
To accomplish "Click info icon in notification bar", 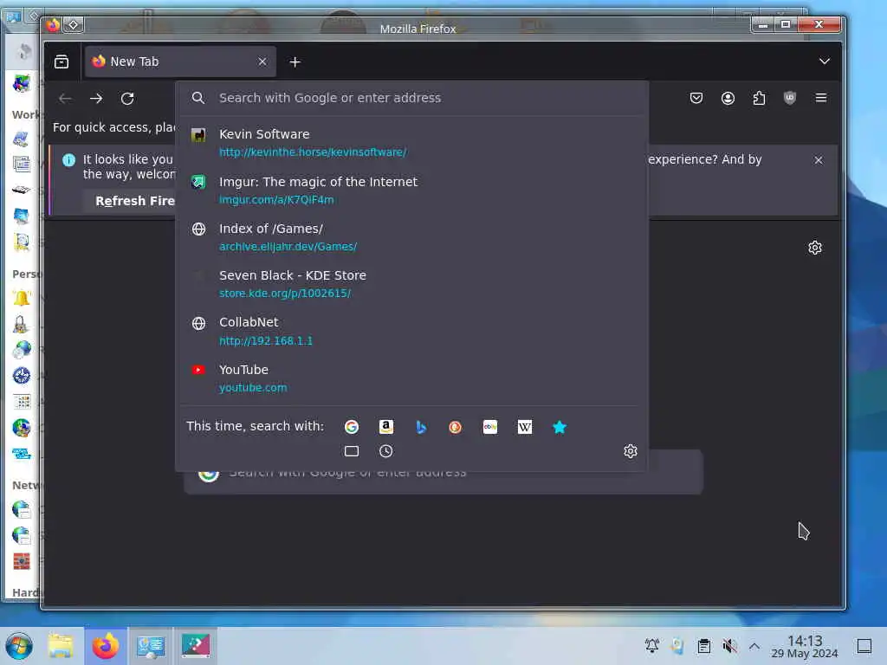I will 68,160.
